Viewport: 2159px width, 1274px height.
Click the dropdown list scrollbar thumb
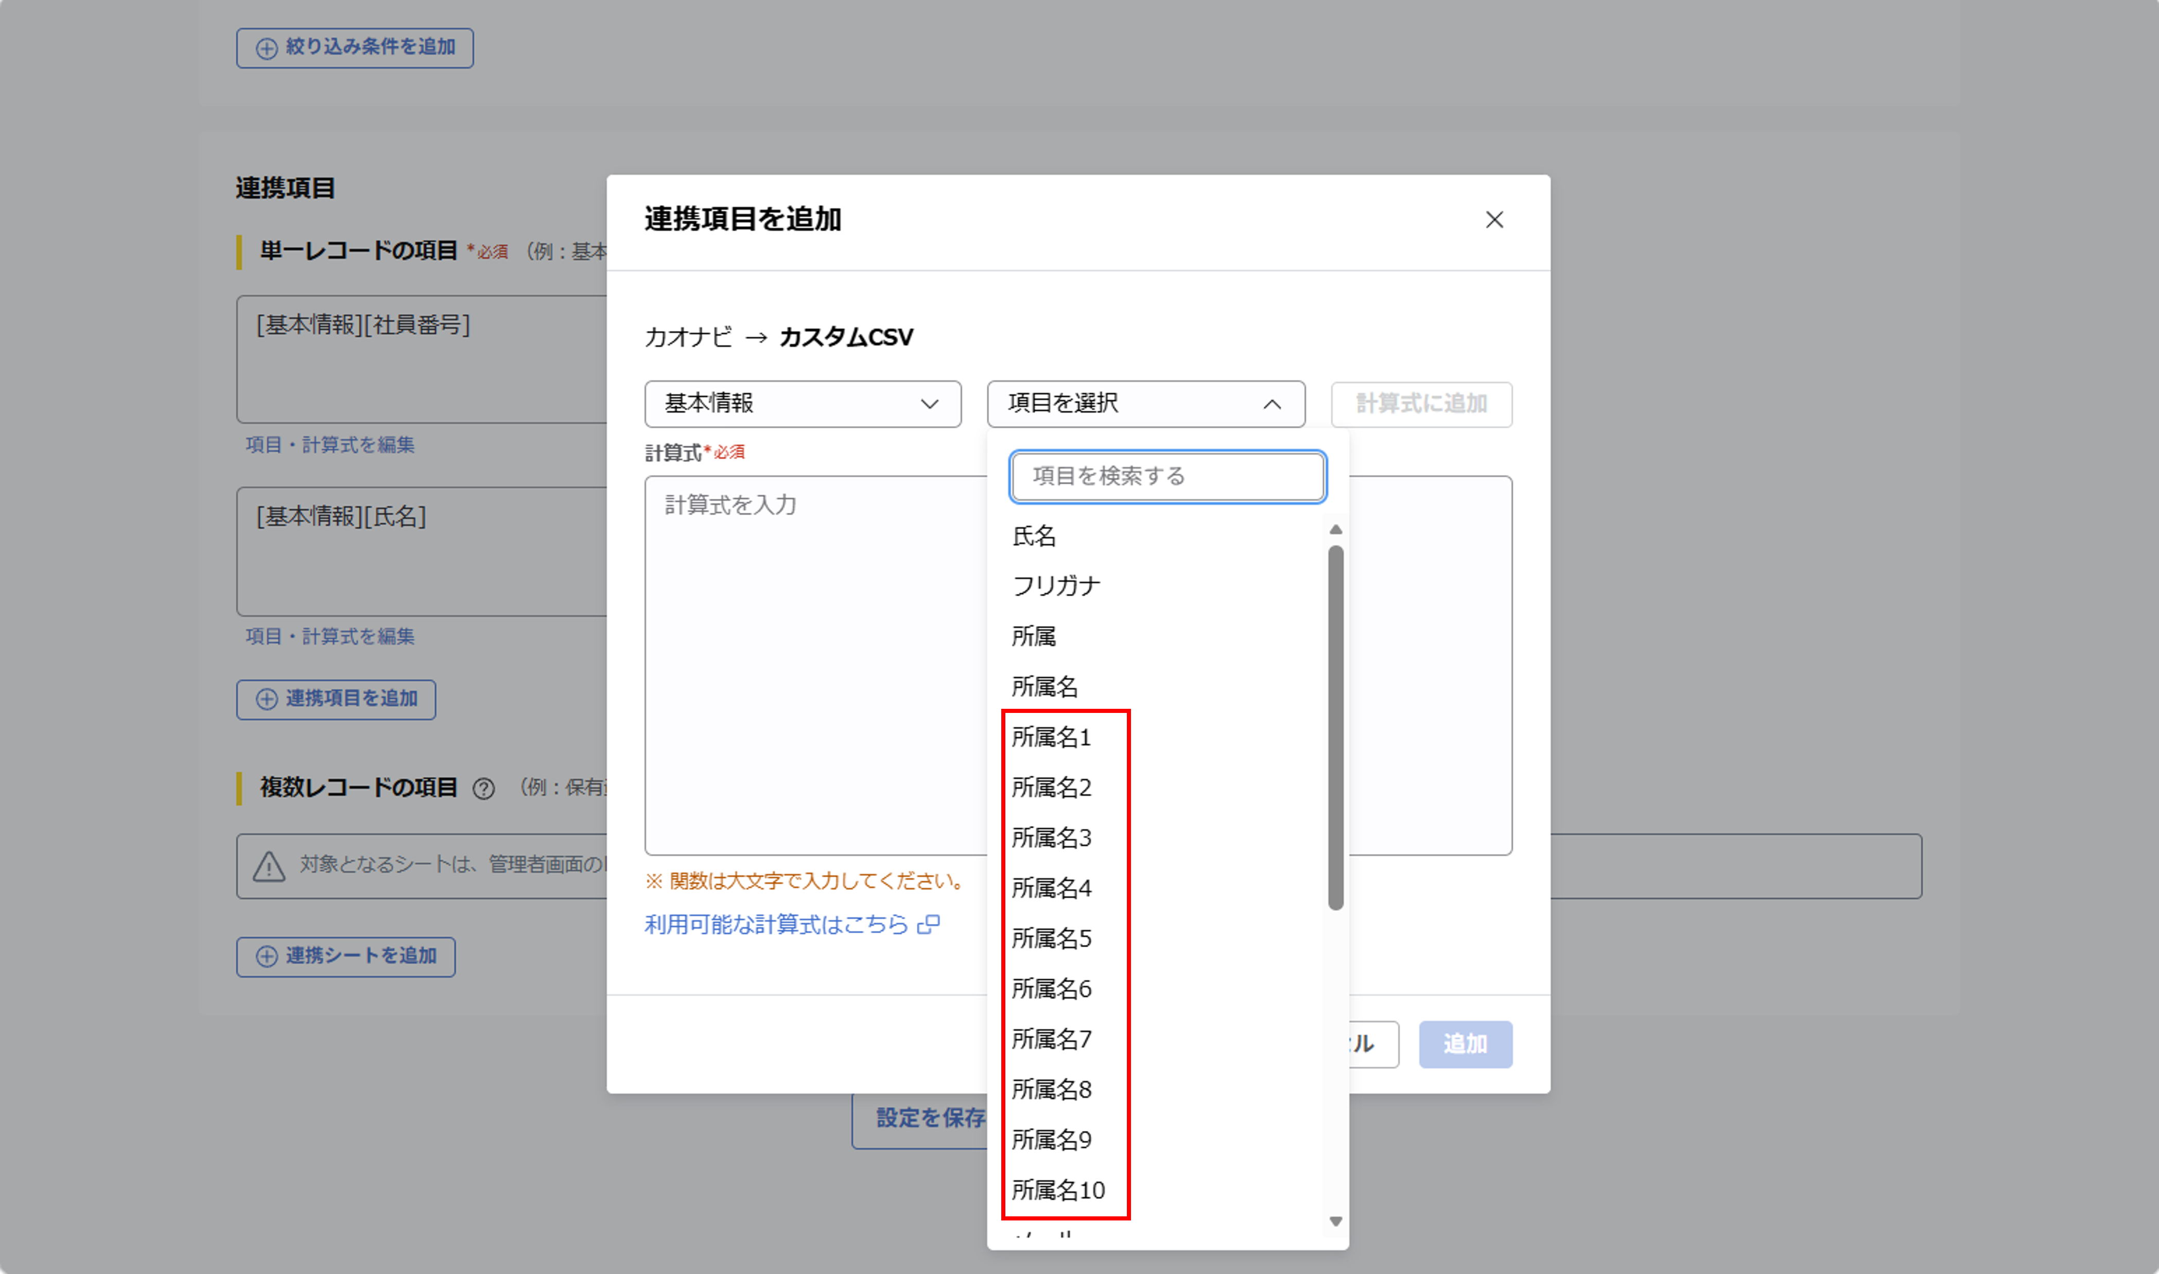1335,728
